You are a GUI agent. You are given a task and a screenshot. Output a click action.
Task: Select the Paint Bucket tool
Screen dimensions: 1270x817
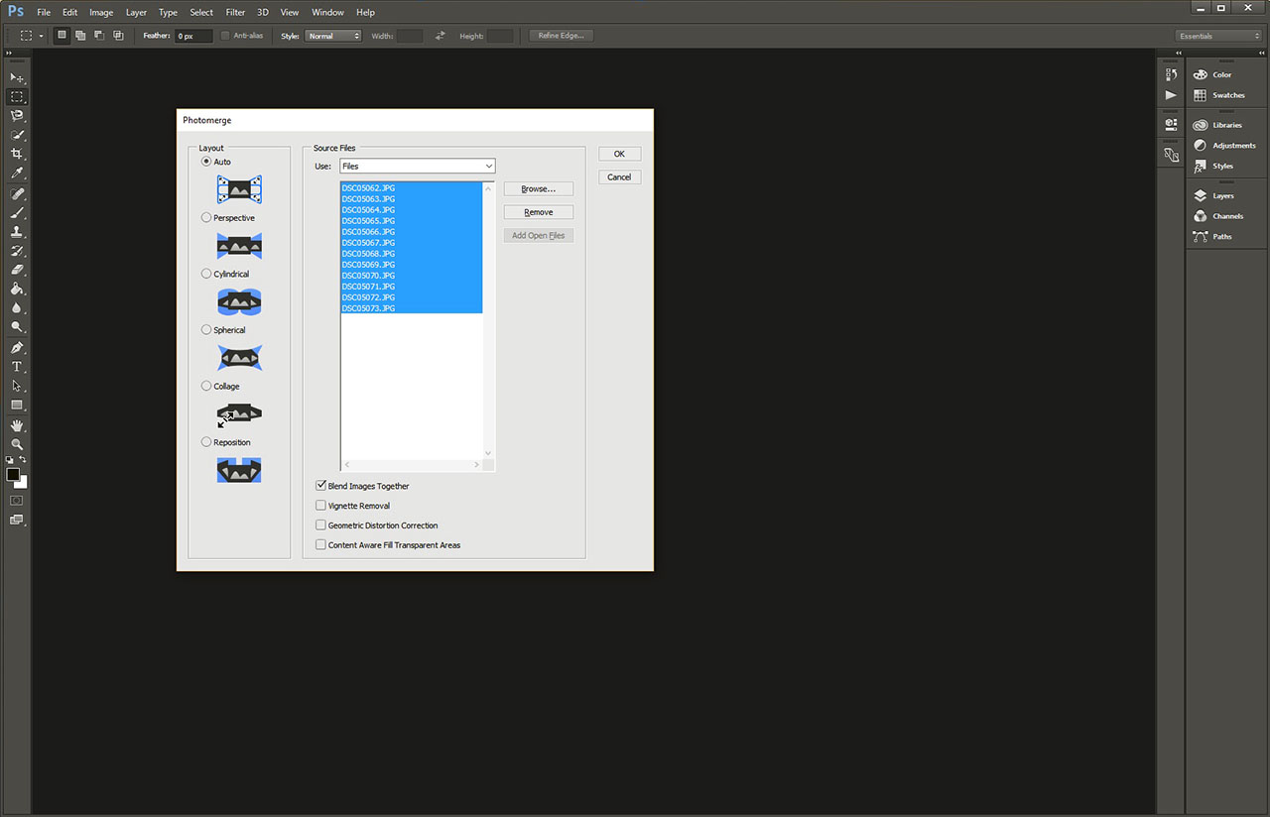coord(17,290)
